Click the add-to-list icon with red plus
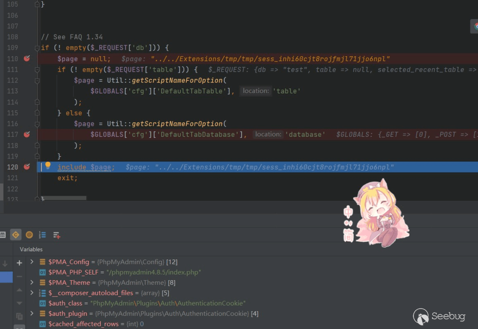The height and width of the screenshot is (329, 478). (x=56, y=235)
